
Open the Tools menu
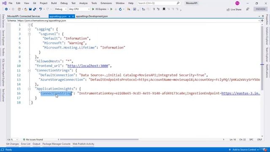point(94,3)
